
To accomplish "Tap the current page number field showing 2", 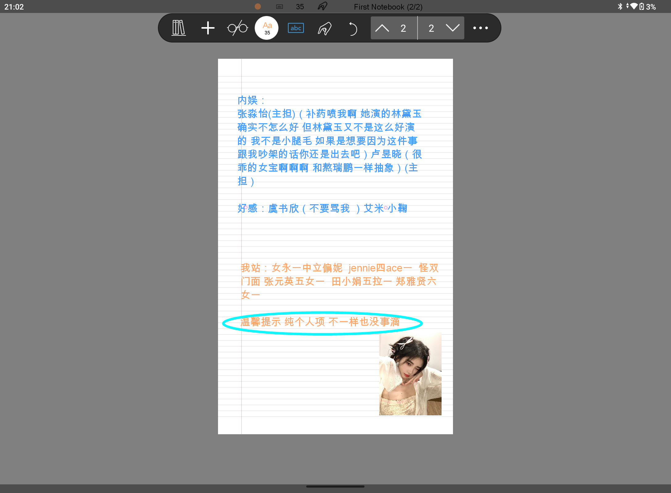I will pyautogui.click(x=403, y=28).
